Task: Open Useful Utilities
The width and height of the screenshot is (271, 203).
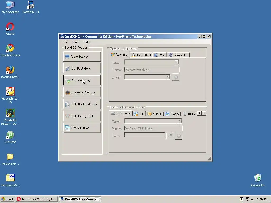Action: [82, 128]
